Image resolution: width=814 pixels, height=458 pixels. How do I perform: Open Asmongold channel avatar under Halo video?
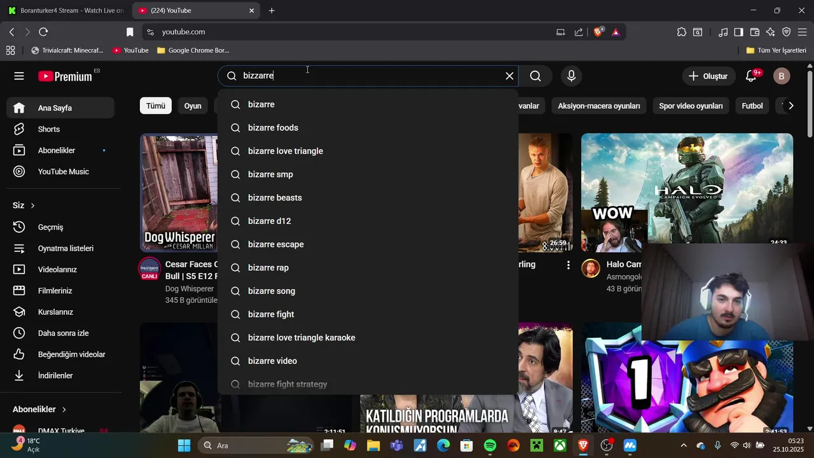click(591, 268)
